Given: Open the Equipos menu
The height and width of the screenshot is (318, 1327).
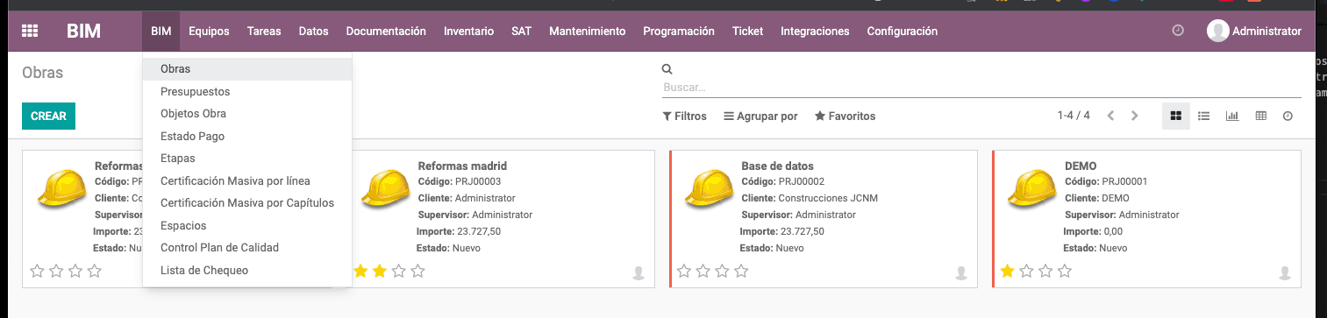Looking at the screenshot, I should 209,31.
